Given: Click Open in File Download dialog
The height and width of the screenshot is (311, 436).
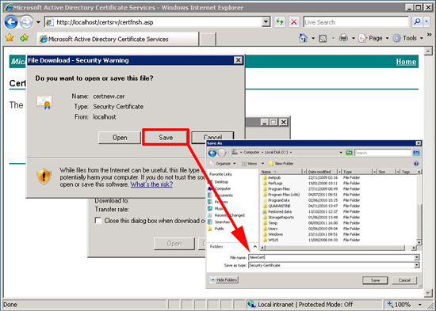Looking at the screenshot, I should 120,138.
